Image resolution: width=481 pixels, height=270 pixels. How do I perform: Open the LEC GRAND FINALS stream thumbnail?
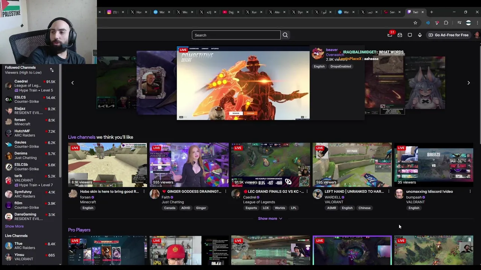[271, 165]
